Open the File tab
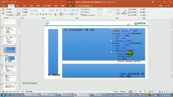Viewport: 173px width, 97px height. (x=4, y=6)
